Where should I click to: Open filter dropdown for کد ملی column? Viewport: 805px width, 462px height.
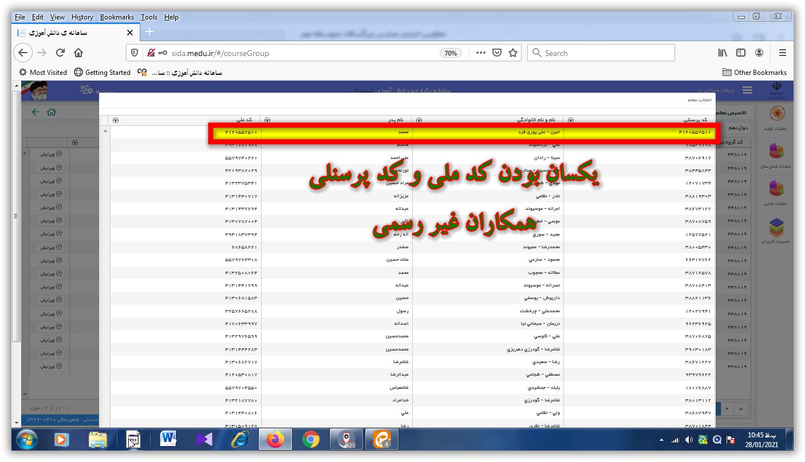pyautogui.click(x=116, y=120)
